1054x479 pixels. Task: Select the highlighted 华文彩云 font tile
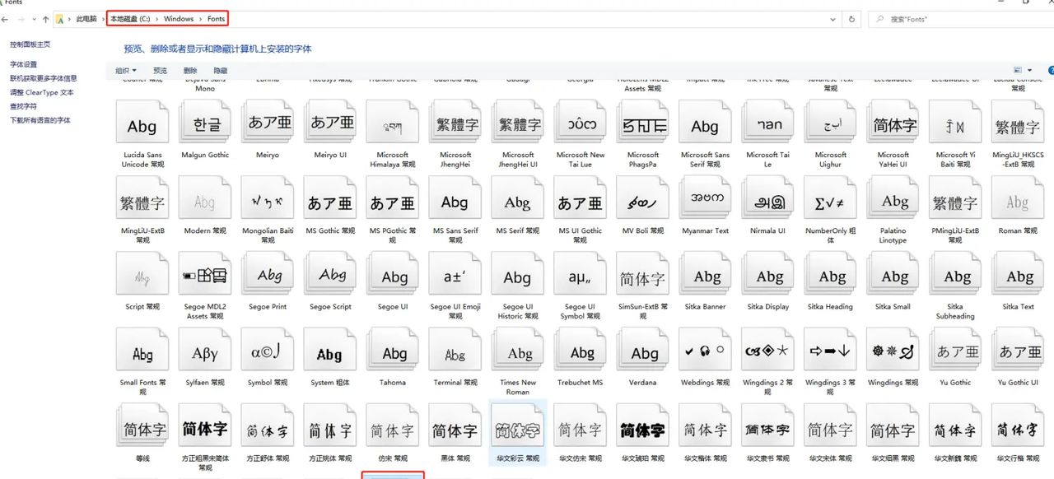click(517, 425)
